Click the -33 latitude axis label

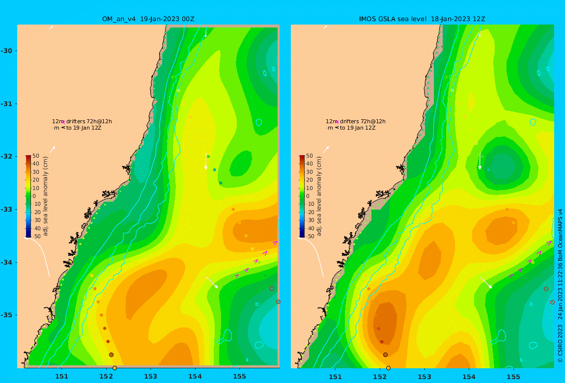click(x=6, y=210)
